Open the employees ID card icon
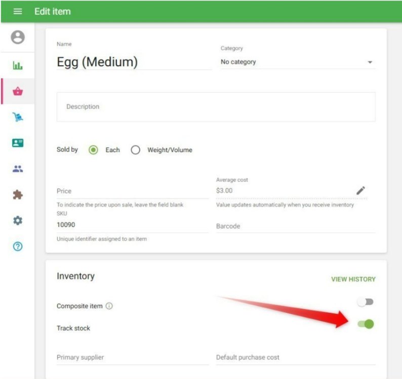The height and width of the screenshot is (379, 402). pos(18,143)
